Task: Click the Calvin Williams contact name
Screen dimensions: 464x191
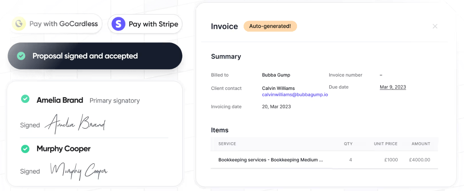Action: click(278, 88)
